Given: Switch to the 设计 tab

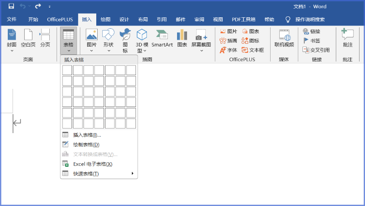Looking at the screenshot, I should (124, 20).
